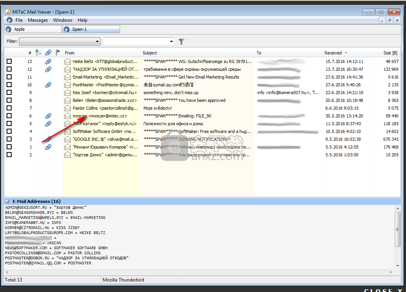
Task: Click envelope icon beside Kiss Jzsef
Action: point(68,93)
